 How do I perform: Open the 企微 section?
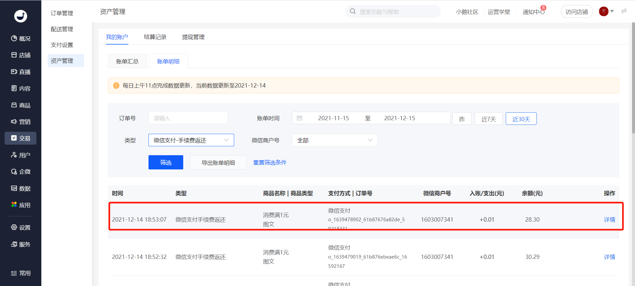click(x=21, y=172)
